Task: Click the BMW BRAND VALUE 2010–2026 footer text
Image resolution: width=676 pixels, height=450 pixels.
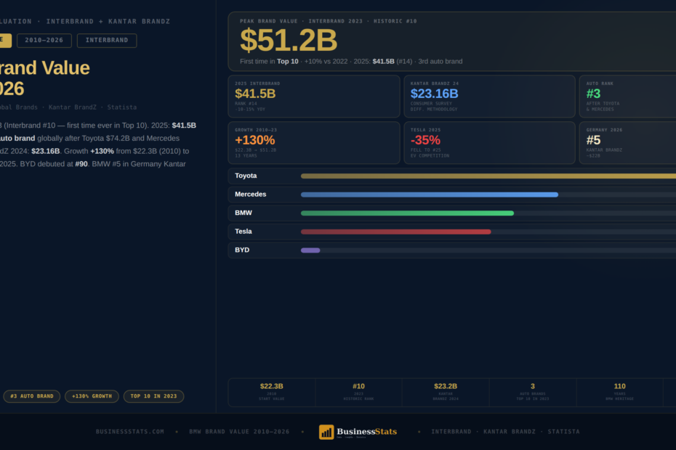Action: click(x=239, y=431)
